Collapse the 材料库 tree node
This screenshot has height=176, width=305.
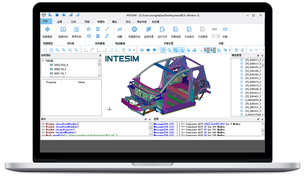pyautogui.click(x=43, y=61)
